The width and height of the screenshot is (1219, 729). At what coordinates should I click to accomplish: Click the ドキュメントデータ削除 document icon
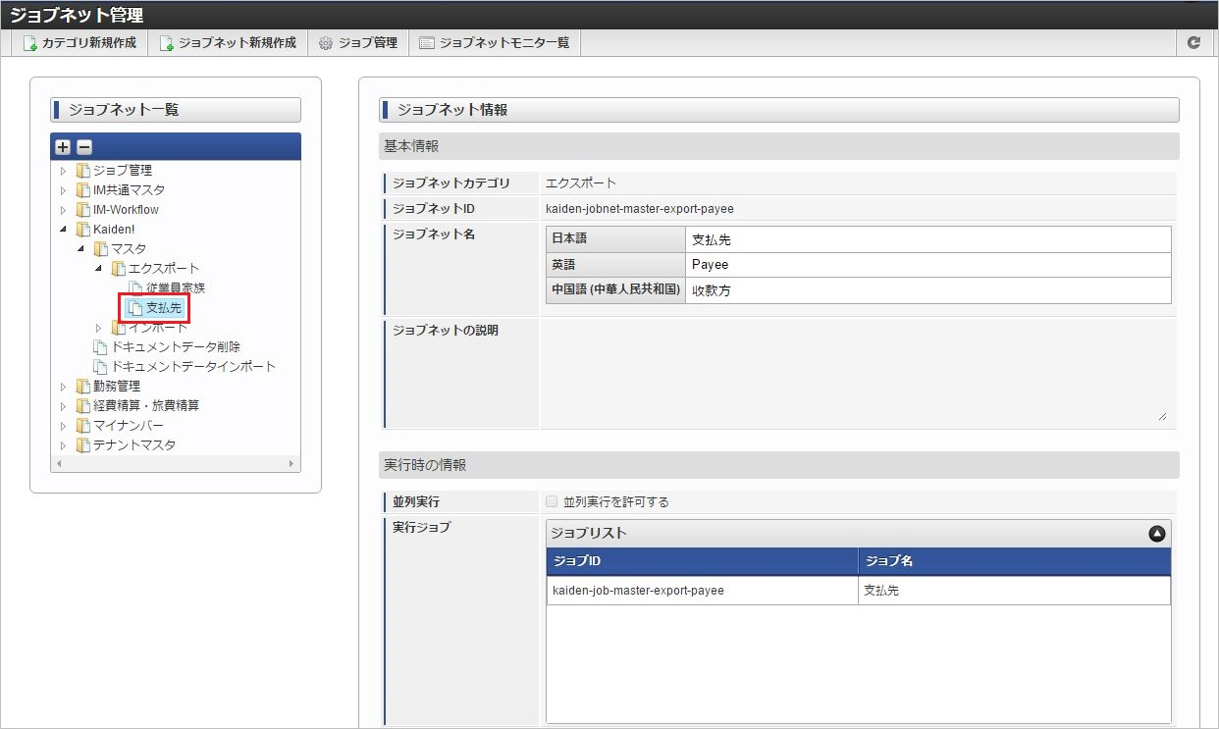click(x=100, y=347)
